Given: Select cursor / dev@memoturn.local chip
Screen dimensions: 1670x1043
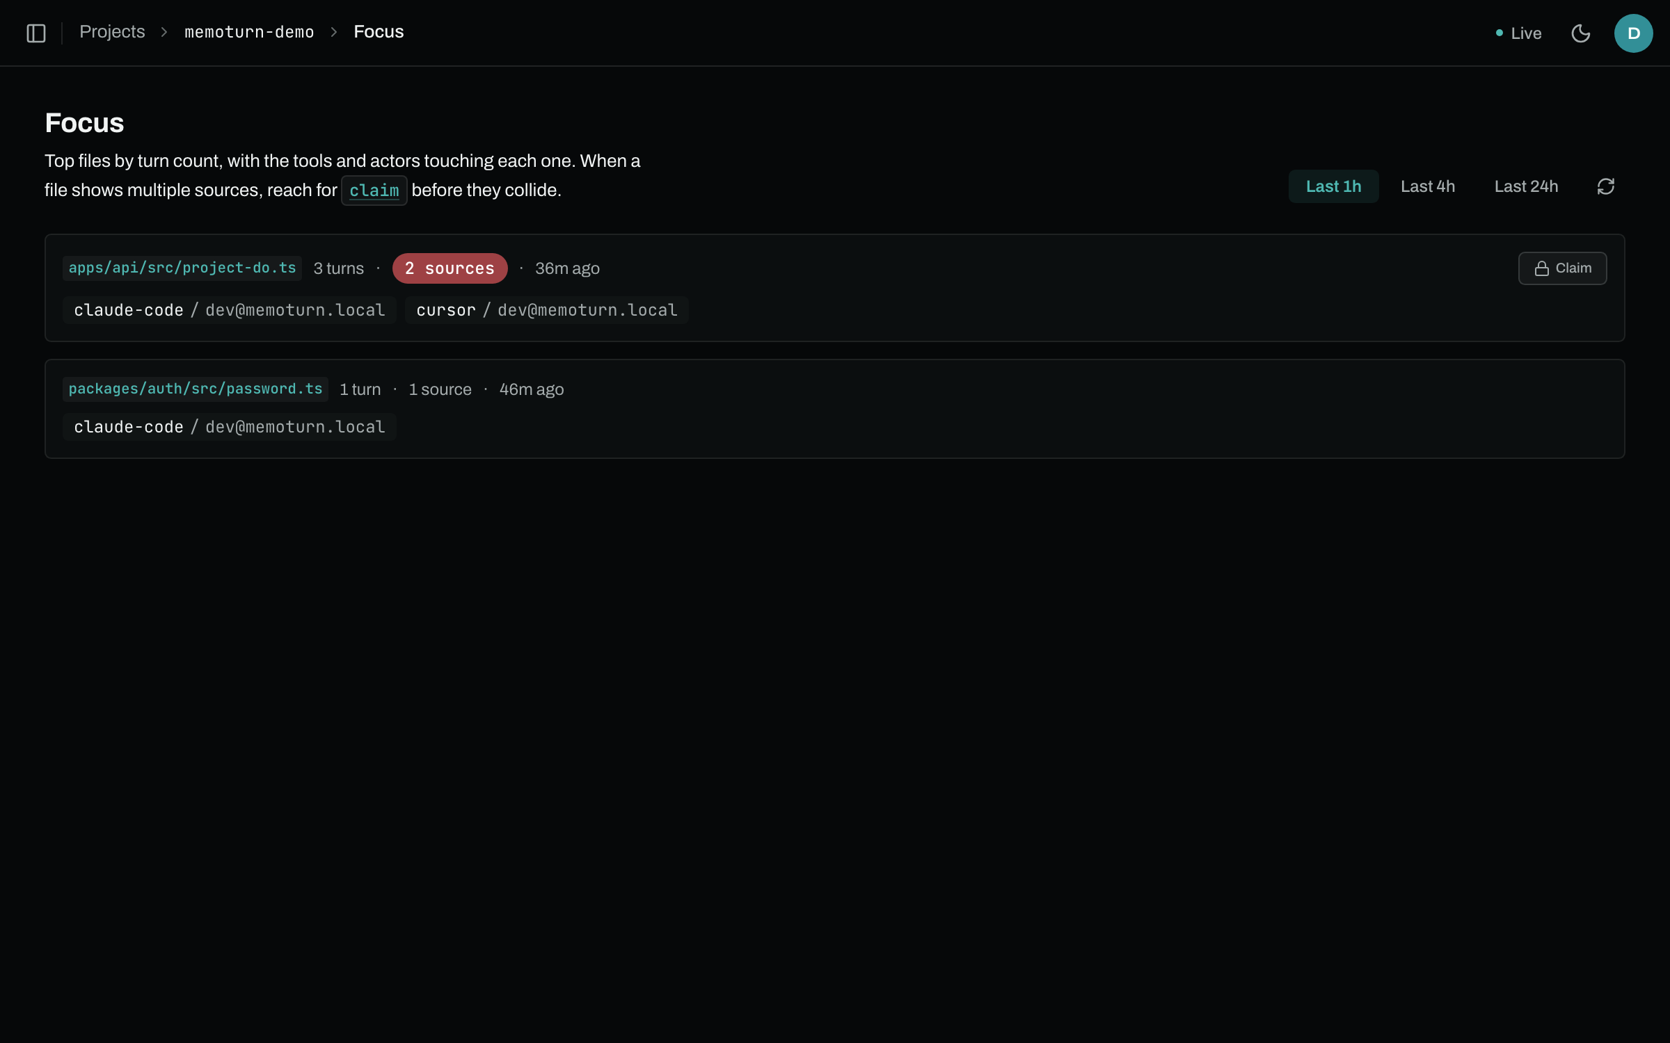Looking at the screenshot, I should coord(547,310).
